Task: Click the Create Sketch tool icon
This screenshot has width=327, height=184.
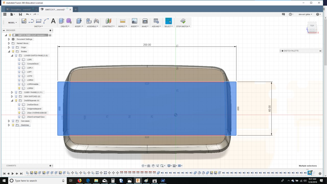Action: point(24,21)
